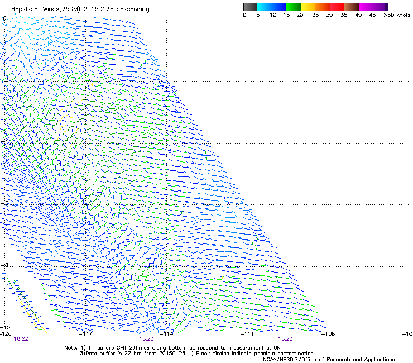This screenshot has height=363, width=413.
Task: Click the orange 25-30 knots legend segment
Action: 323,7
